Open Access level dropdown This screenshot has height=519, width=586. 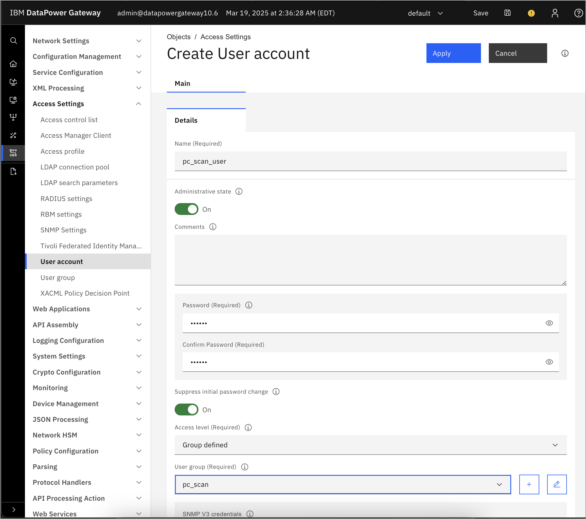coord(370,445)
